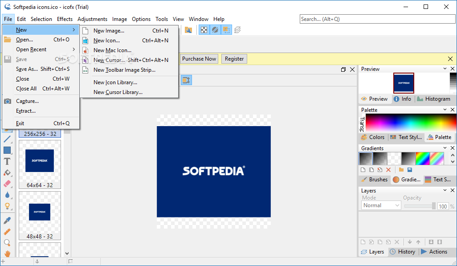457x266 pixels.
Task: Select the Zoom magnifier tool
Action: coord(7,243)
